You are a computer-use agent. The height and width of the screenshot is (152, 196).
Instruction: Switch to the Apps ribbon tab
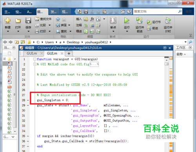coord(30,12)
